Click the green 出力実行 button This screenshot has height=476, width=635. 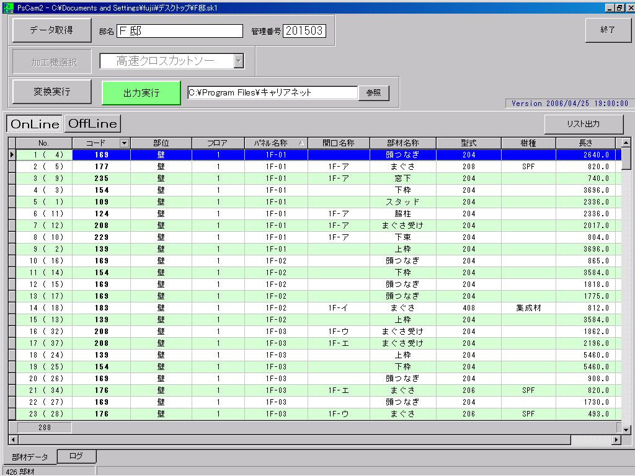141,93
